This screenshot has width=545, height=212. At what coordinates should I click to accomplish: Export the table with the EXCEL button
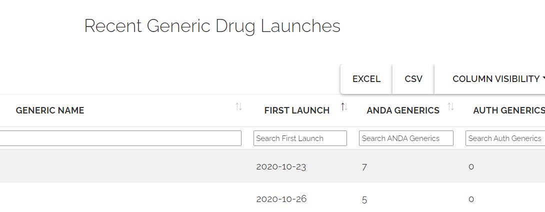tap(366, 79)
